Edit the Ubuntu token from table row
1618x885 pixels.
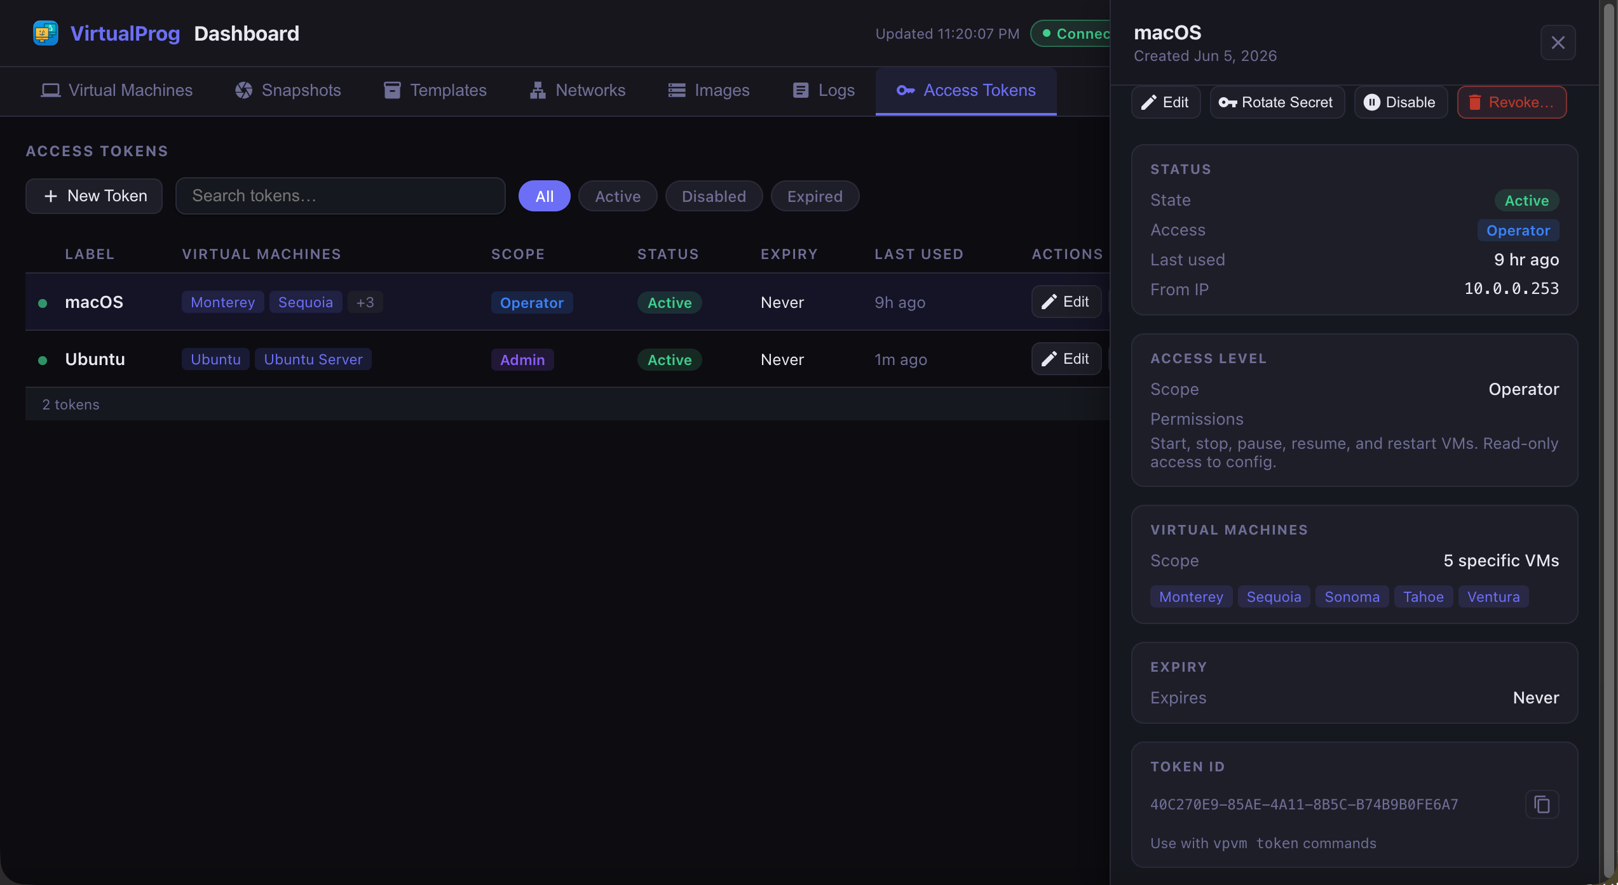pos(1066,359)
